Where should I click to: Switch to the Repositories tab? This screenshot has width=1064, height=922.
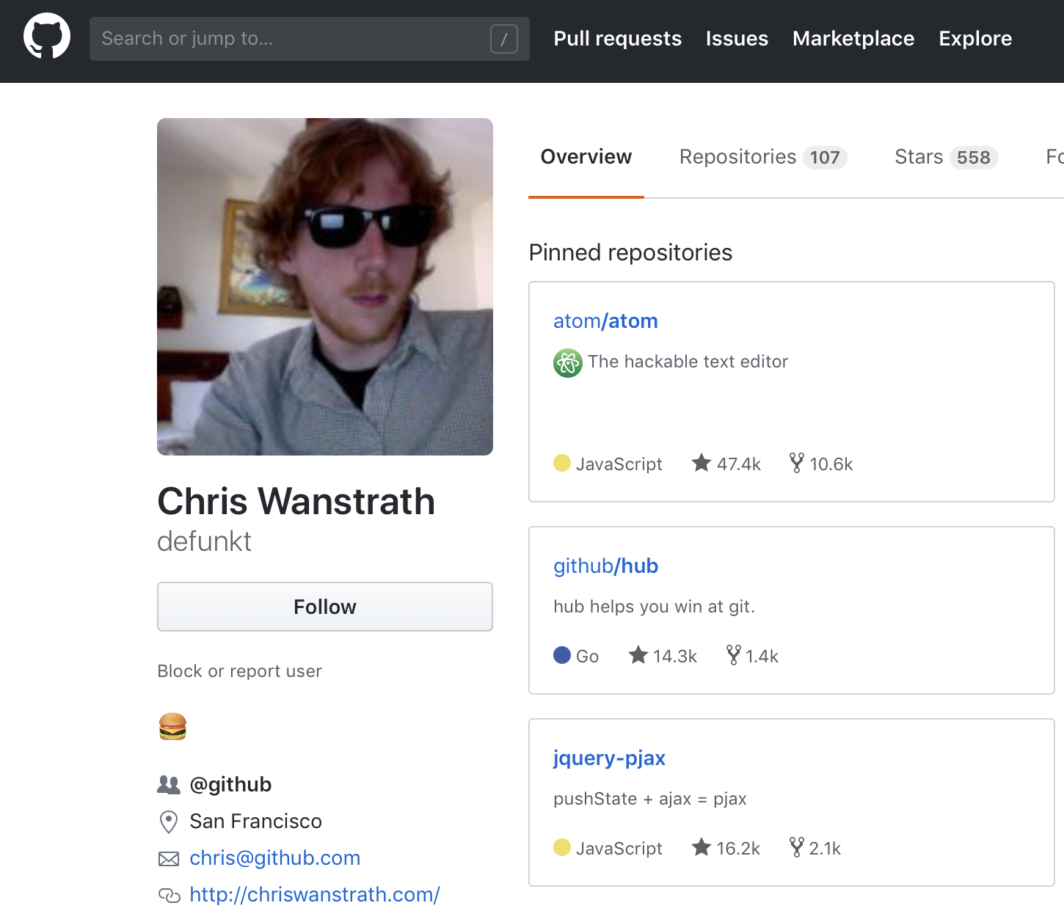(x=737, y=156)
